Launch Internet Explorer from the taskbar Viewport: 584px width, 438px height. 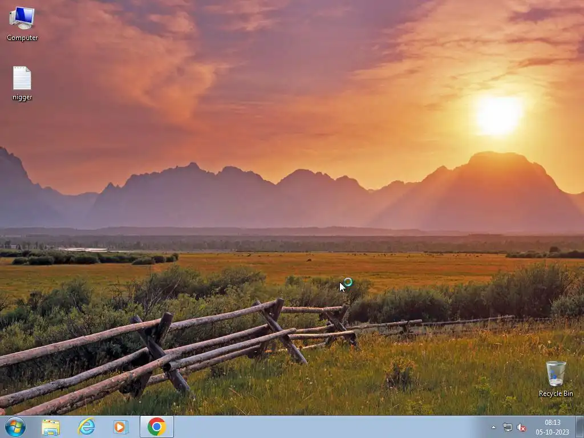coord(87,427)
